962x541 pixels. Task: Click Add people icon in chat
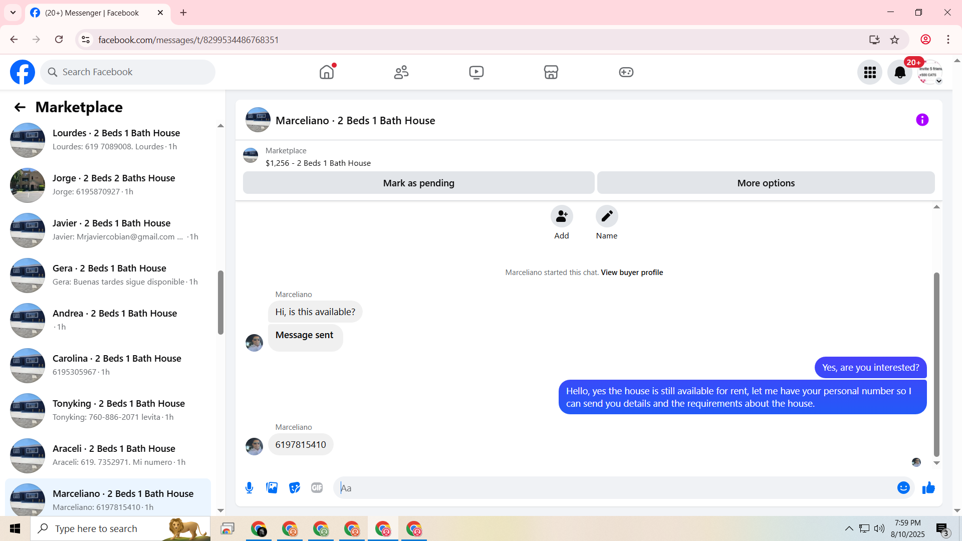click(561, 216)
